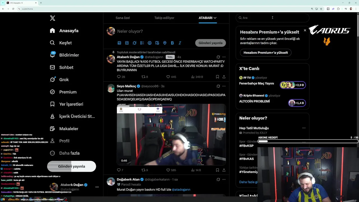The height and width of the screenshot is (202, 359).
Task: Open more options on Doğaberk Atan's post
Action: click(x=224, y=180)
